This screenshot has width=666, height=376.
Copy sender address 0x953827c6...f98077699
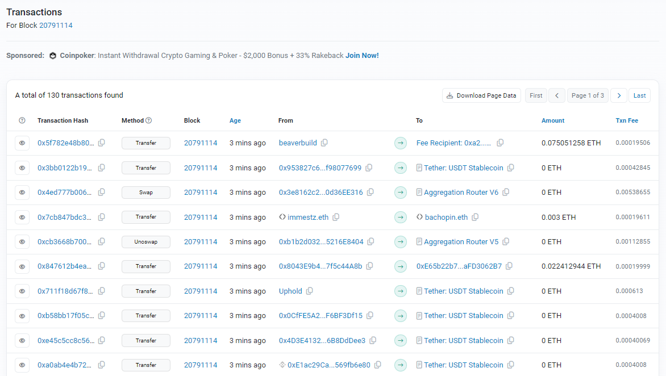coord(369,168)
